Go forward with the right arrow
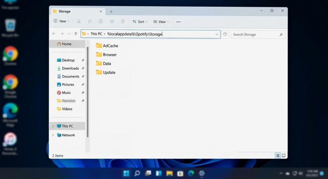 pos(62,34)
